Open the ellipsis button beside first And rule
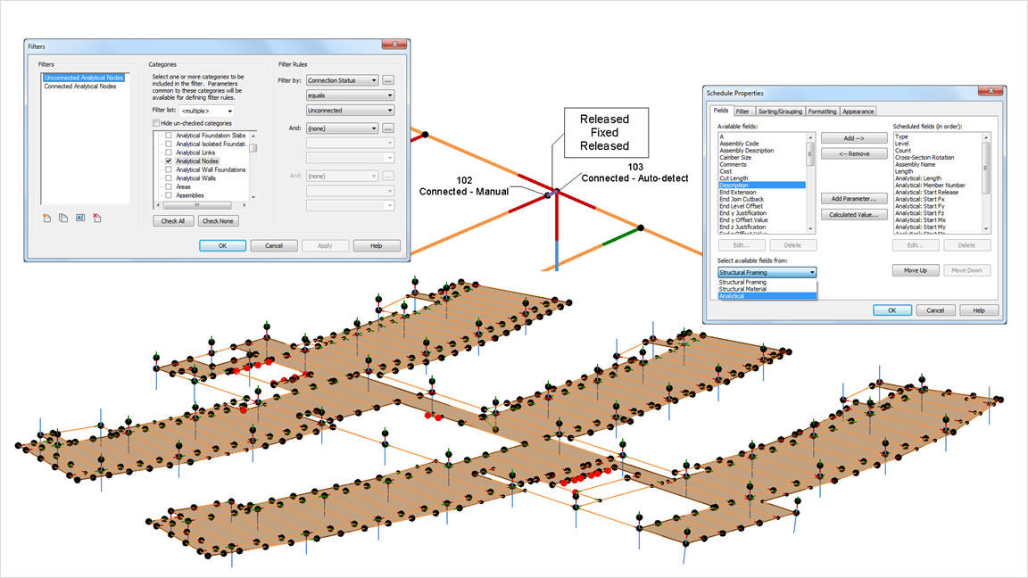Screen dimensions: 1028x578 point(388,128)
